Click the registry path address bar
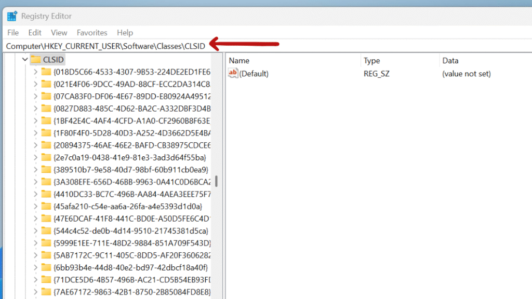This screenshot has height=299, width=532. pos(268,46)
